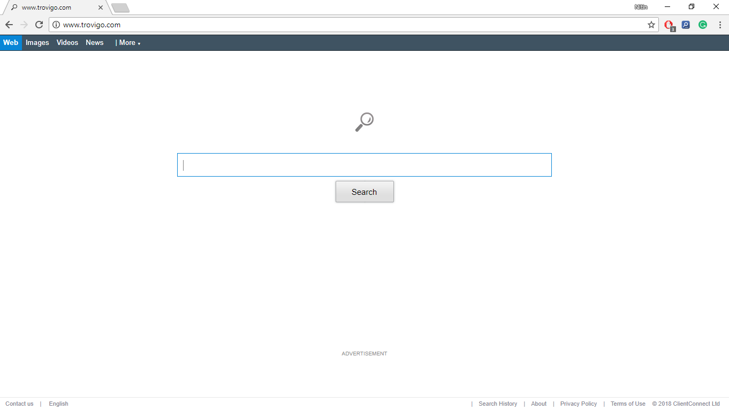The height and width of the screenshot is (410, 729).
Task: Open the News search category
Action: (94, 43)
